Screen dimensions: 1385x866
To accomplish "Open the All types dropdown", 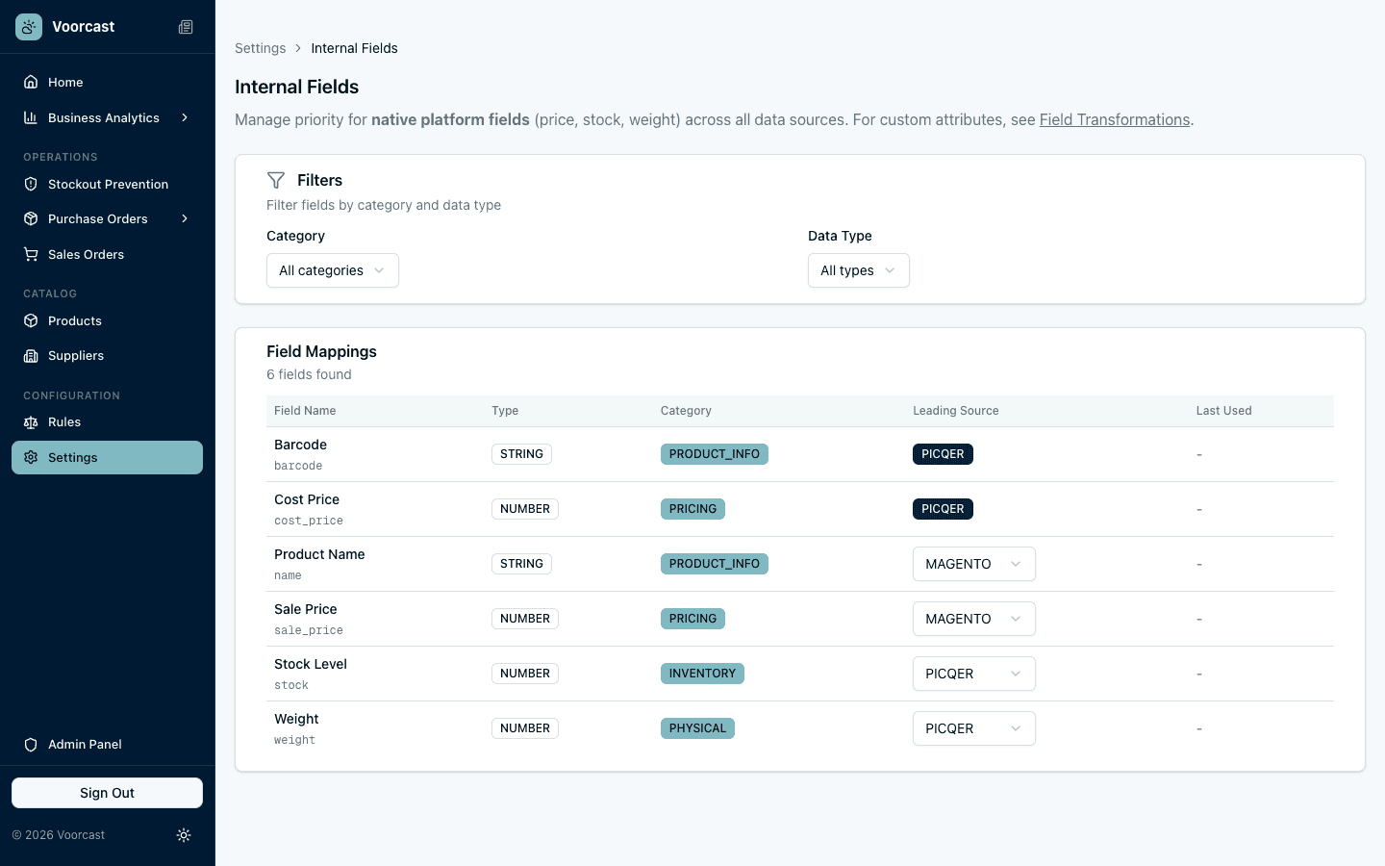I will (858, 270).
